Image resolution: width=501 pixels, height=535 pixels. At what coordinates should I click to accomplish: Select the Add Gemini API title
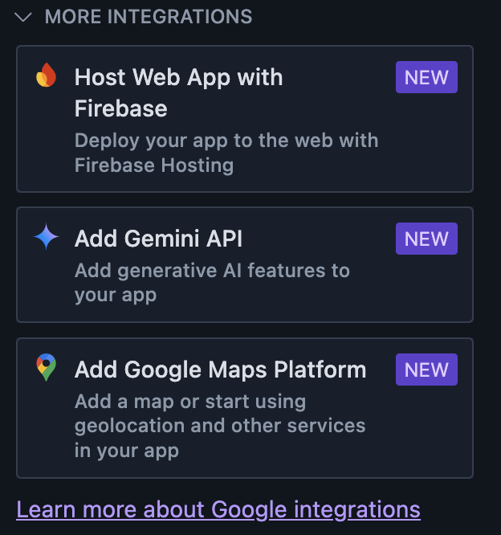point(158,239)
